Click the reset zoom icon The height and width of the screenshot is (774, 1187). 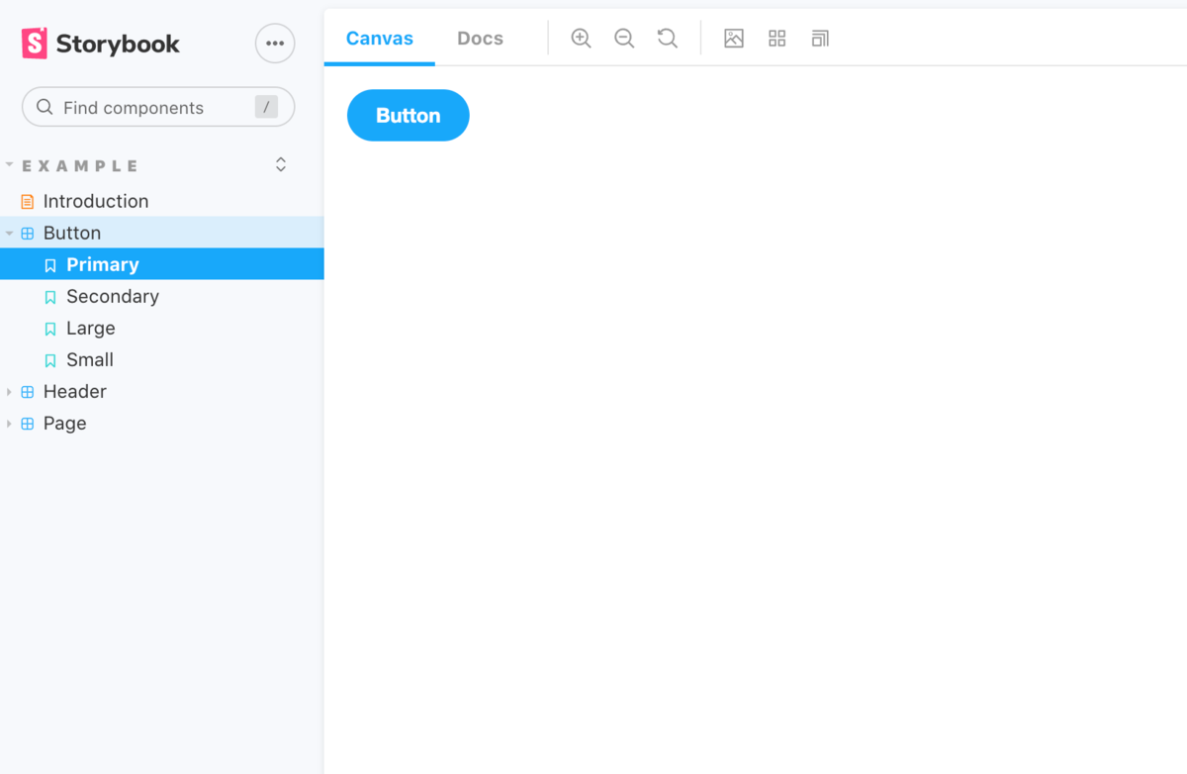coord(668,39)
